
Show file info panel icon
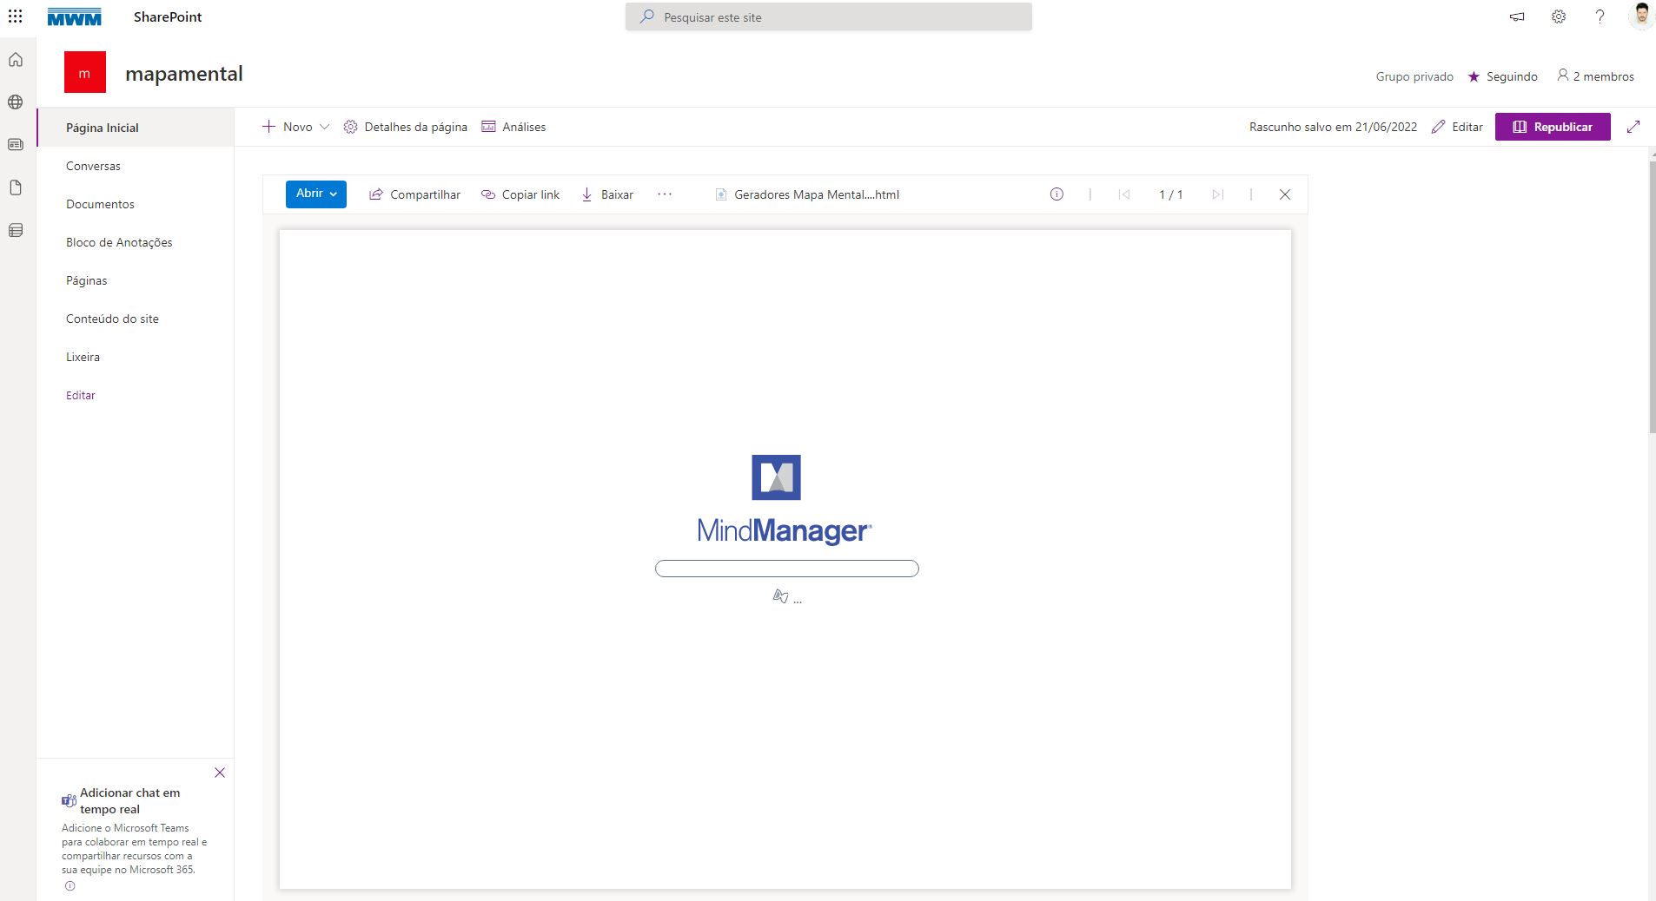(1057, 194)
